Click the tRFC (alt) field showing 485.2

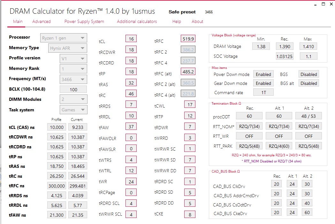click(x=188, y=72)
